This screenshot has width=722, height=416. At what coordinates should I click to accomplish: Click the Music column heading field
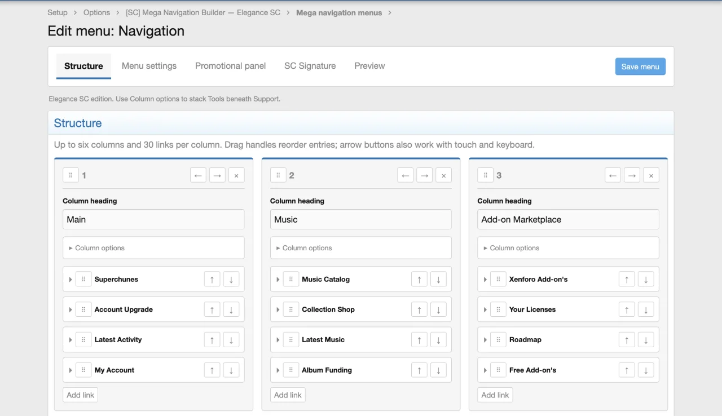(x=360, y=219)
